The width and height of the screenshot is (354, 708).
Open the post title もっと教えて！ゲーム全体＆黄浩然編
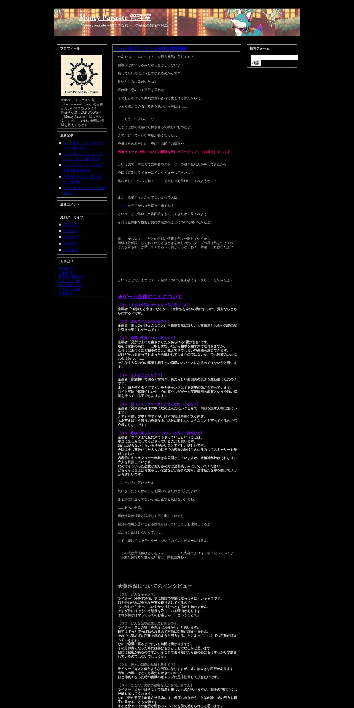pos(151,49)
